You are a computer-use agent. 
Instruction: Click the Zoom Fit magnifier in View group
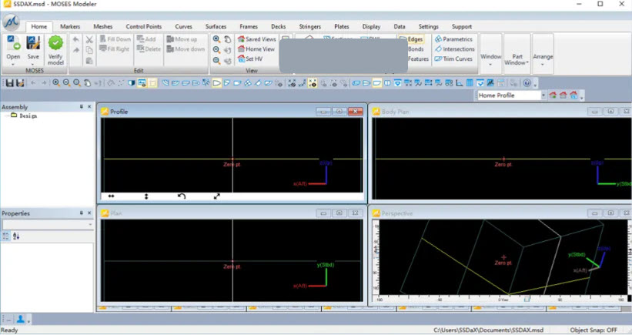click(x=216, y=61)
